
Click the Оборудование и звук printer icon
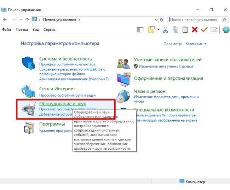(x=29, y=109)
